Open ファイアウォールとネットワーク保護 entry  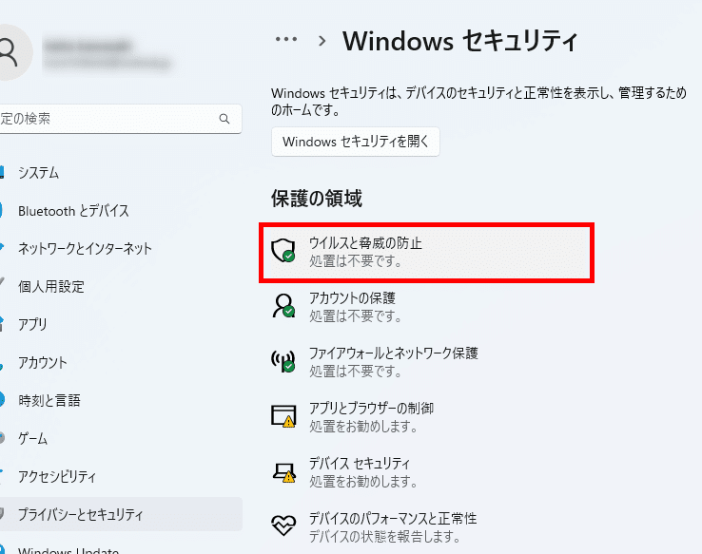[393, 353]
